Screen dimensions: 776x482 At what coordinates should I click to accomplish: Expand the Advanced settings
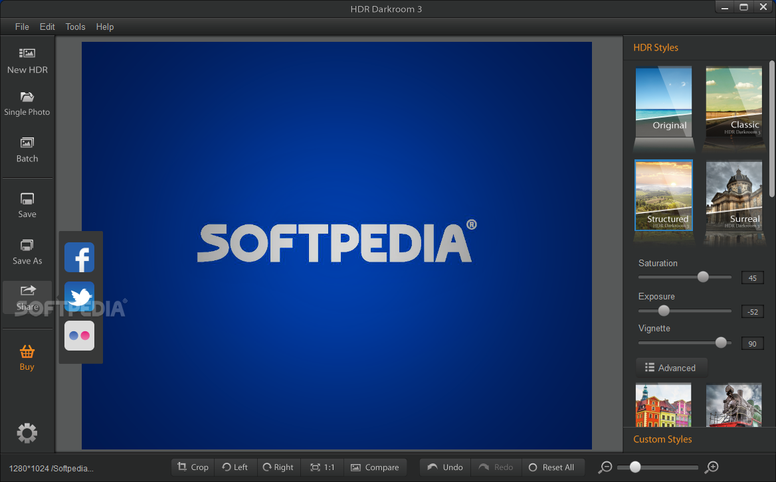tap(671, 368)
